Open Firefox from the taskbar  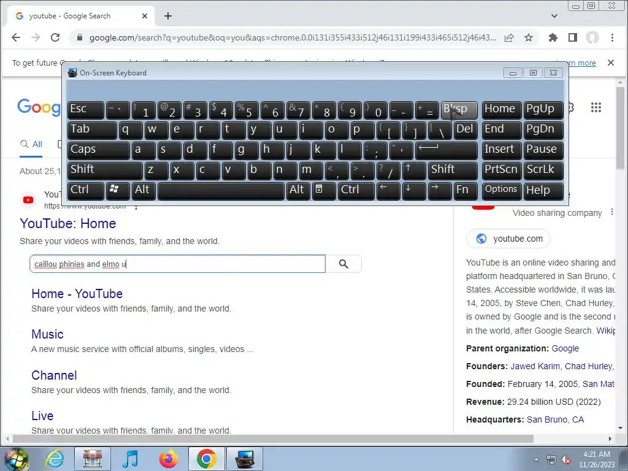pos(168,459)
